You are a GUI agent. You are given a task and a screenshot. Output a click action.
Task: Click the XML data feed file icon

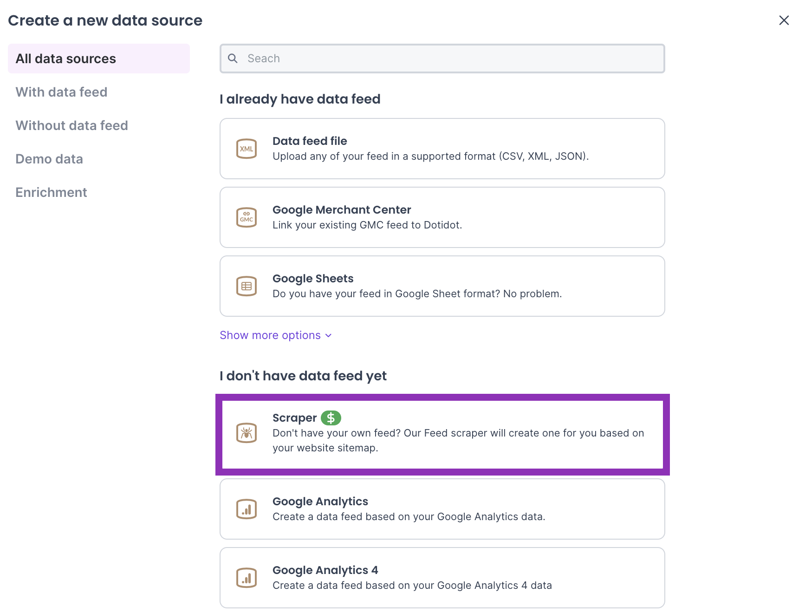point(247,149)
